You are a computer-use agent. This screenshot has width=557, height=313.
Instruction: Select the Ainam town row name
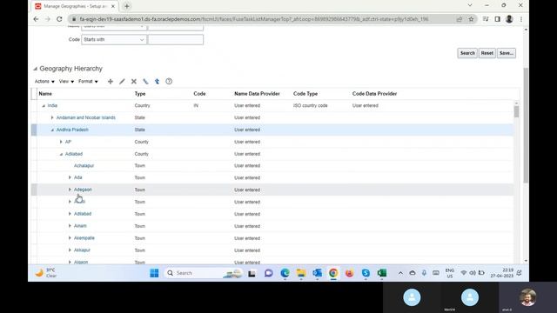tap(80, 226)
